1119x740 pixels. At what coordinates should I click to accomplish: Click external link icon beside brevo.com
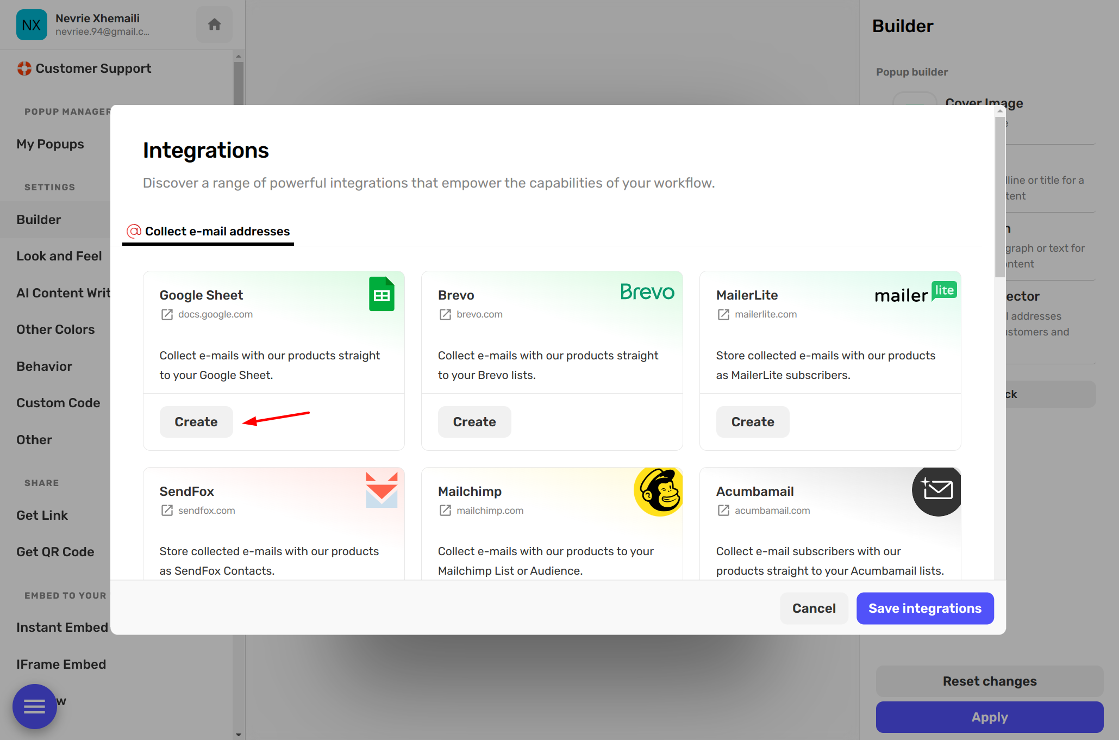click(x=445, y=315)
